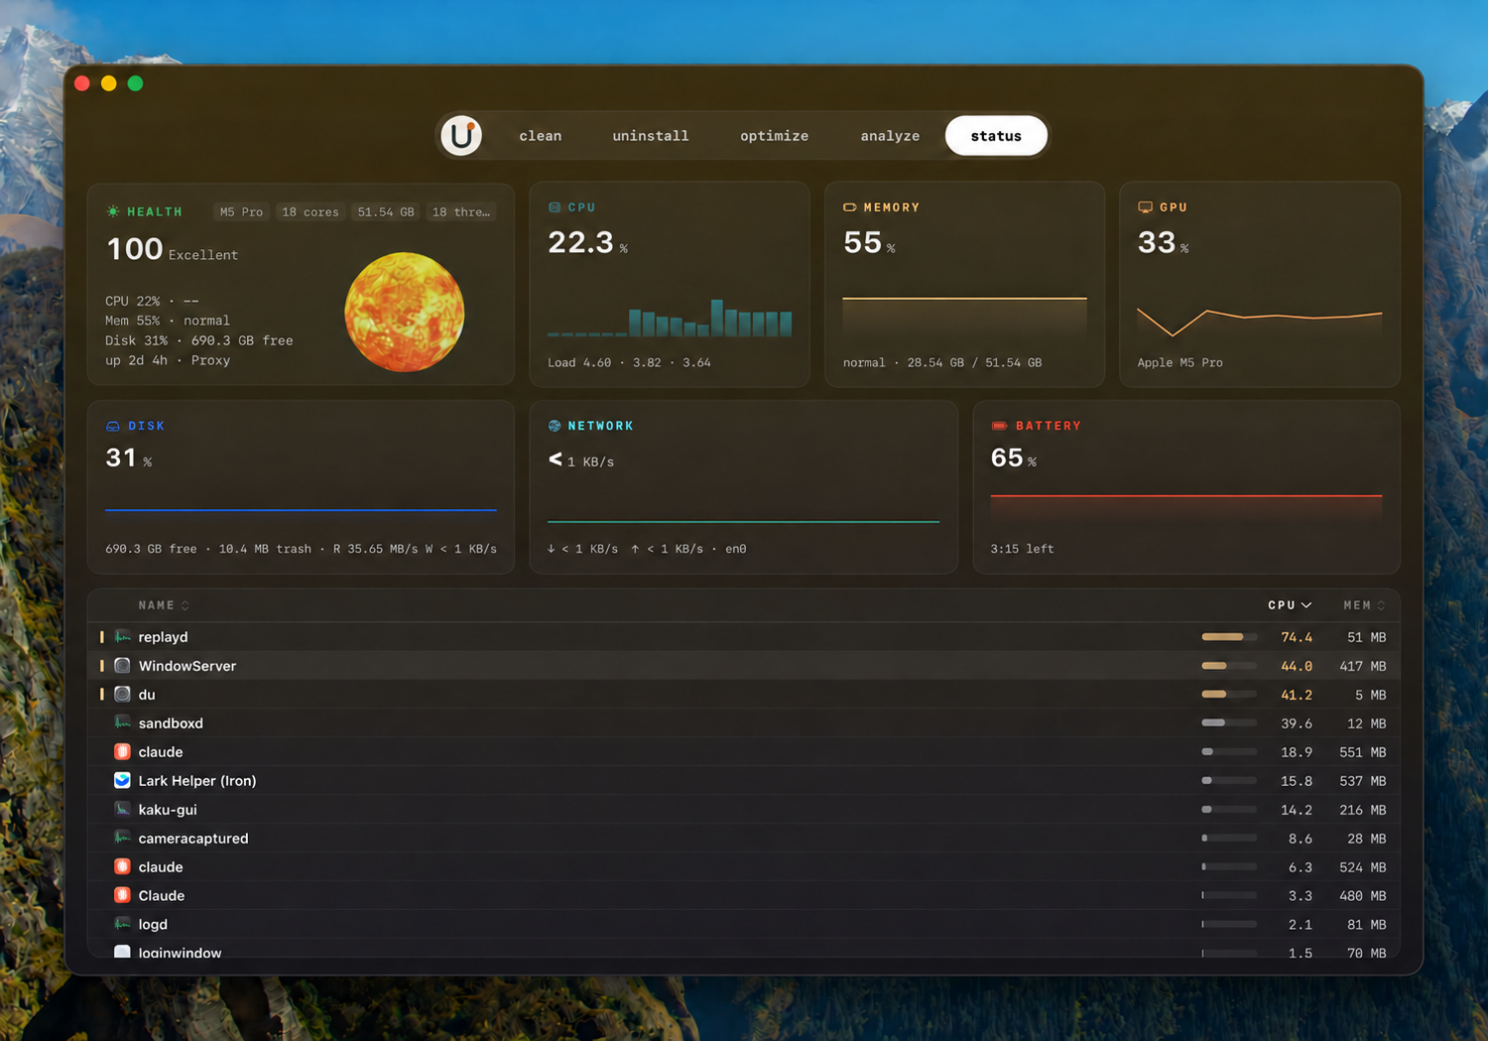Select the loginwindow process row name

(x=180, y=953)
